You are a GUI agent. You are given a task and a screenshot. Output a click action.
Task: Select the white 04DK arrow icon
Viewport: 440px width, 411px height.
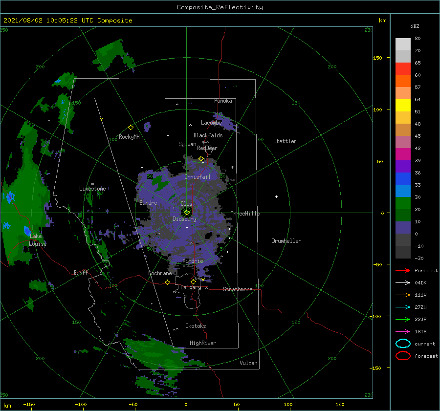[x=403, y=283]
